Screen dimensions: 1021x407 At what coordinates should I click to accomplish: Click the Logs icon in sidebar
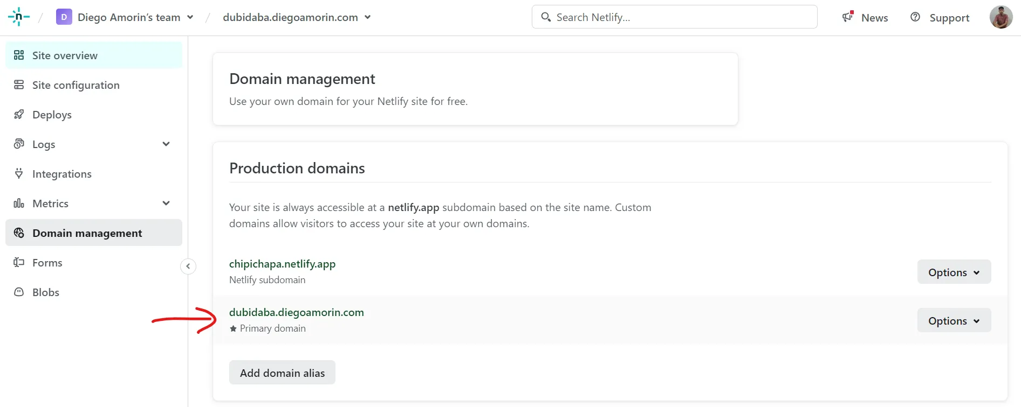[19, 144]
